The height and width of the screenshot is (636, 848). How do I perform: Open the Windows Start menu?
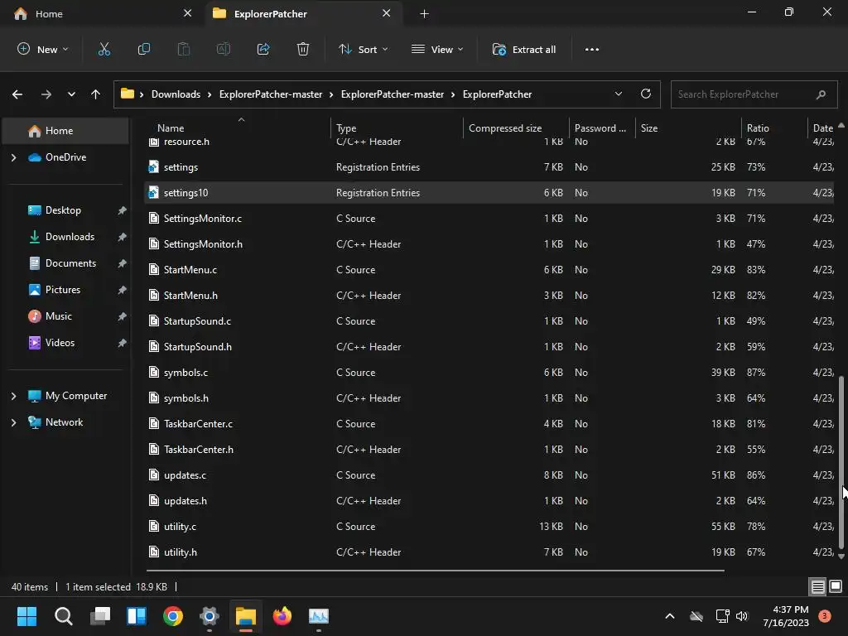coord(26,616)
